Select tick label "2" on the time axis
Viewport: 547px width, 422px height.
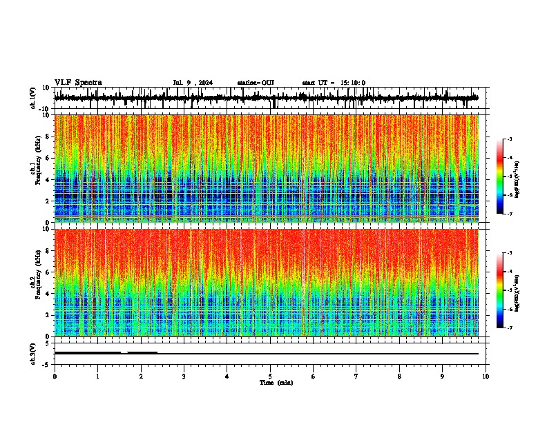pyautogui.click(x=141, y=376)
